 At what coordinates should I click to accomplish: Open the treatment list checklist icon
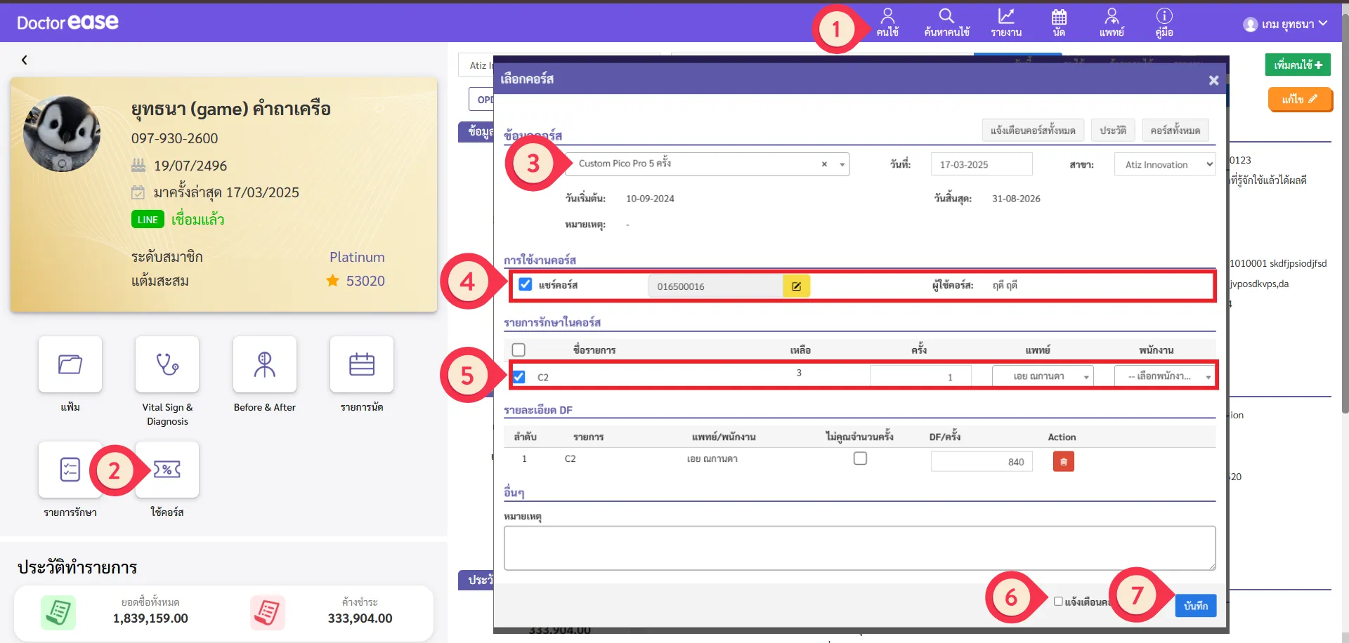70,470
